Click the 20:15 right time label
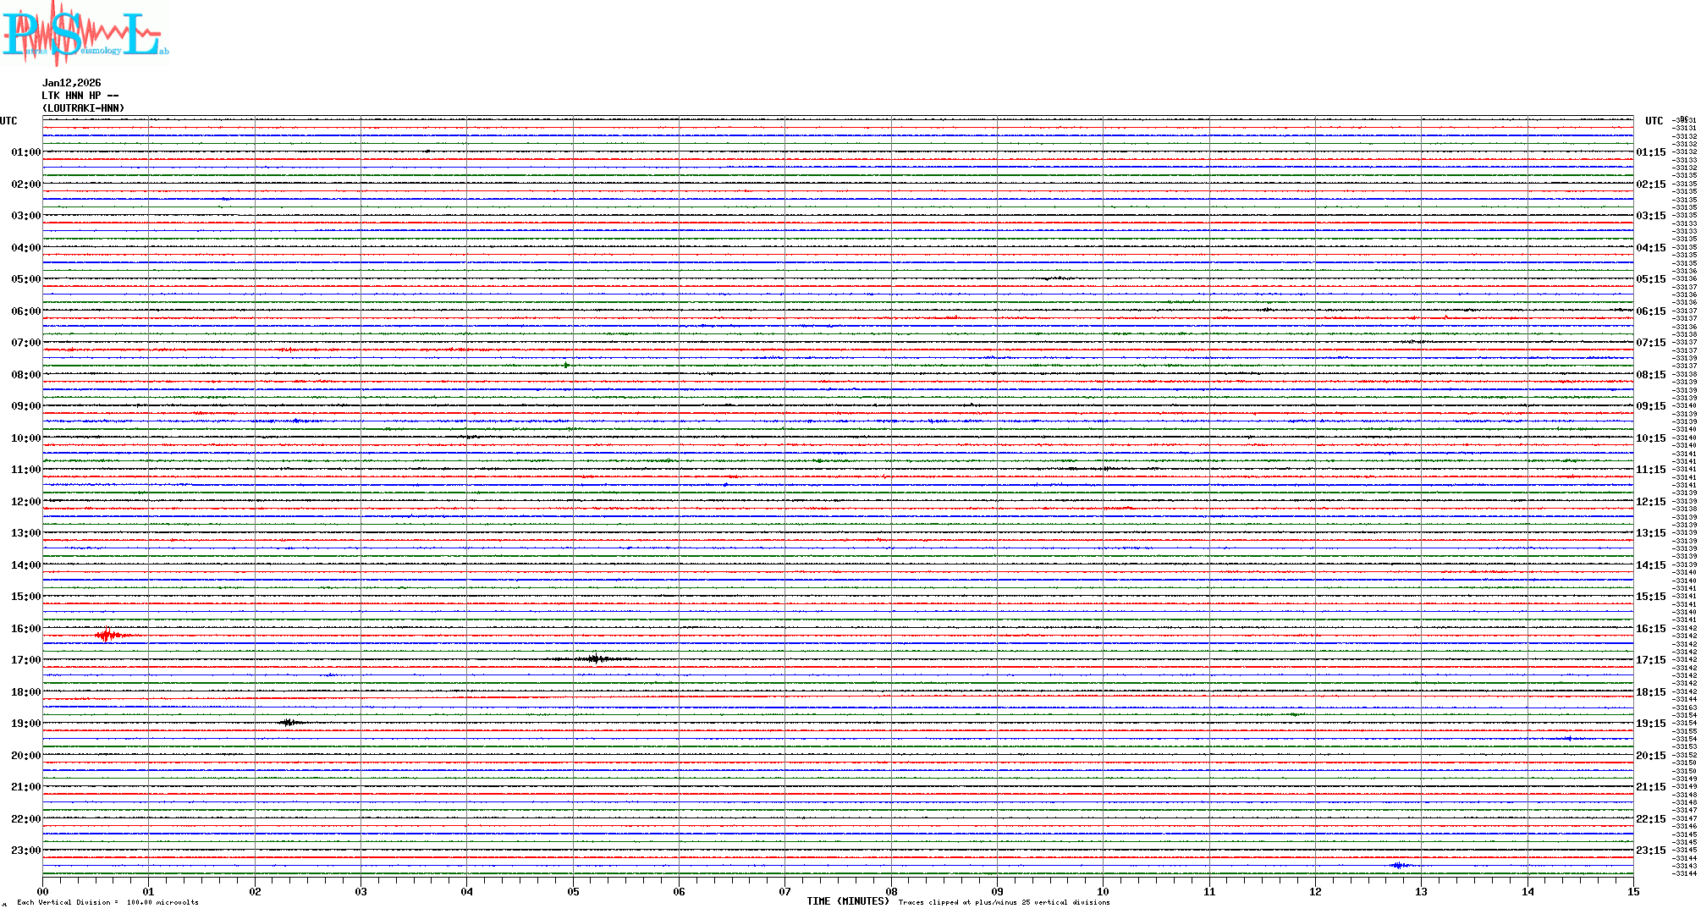The image size is (1701, 914). tap(1650, 756)
